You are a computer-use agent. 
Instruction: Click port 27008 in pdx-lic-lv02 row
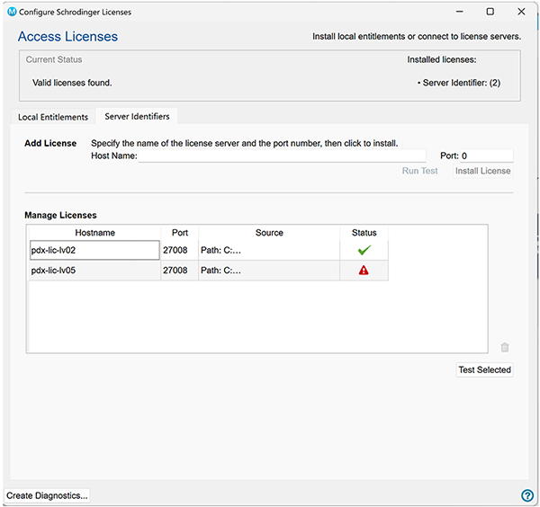tap(179, 250)
